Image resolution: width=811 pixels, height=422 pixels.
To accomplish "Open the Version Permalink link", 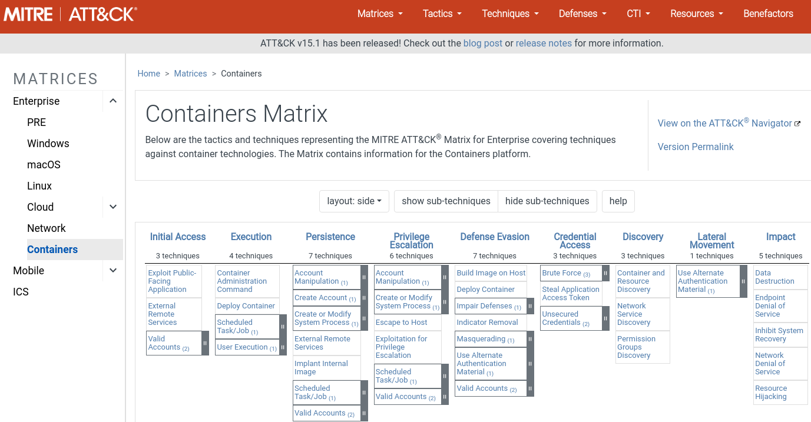I will pos(696,147).
